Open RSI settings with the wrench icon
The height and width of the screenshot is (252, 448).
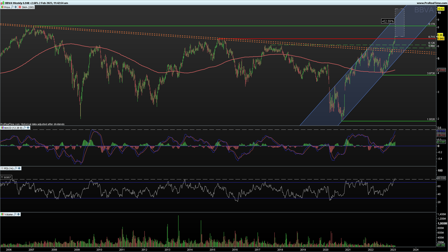16,168
